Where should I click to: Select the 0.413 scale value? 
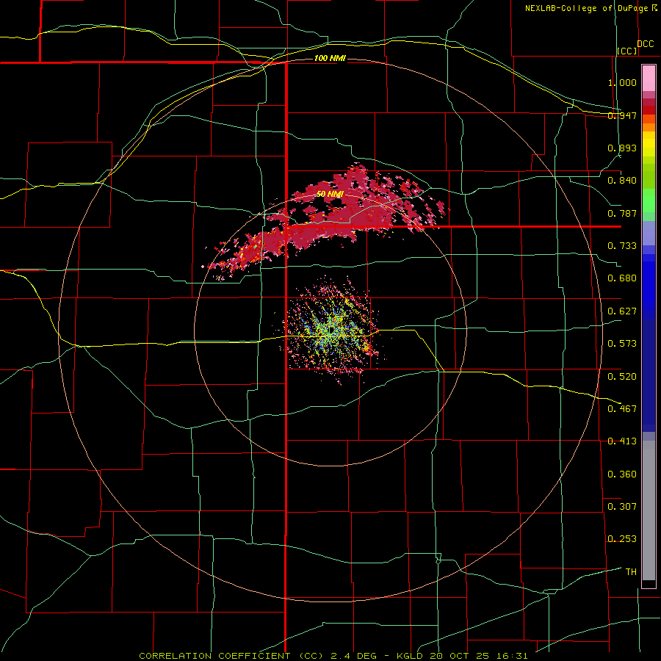click(622, 441)
